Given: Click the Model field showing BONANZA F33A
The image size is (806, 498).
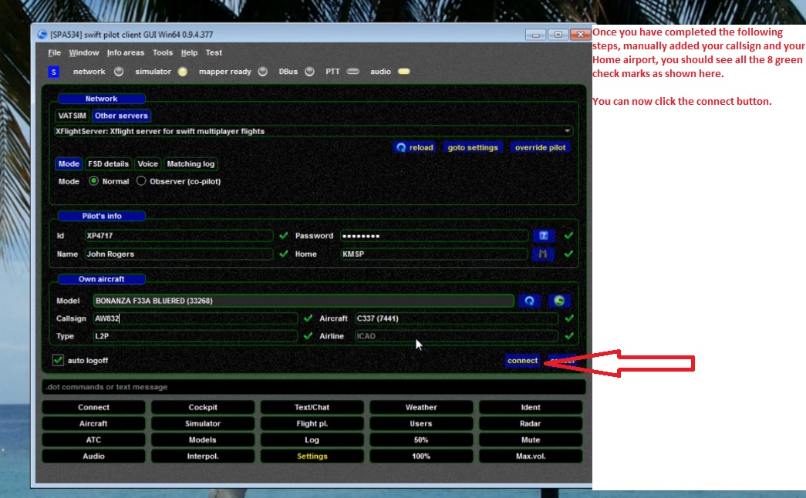Looking at the screenshot, I should [303, 301].
